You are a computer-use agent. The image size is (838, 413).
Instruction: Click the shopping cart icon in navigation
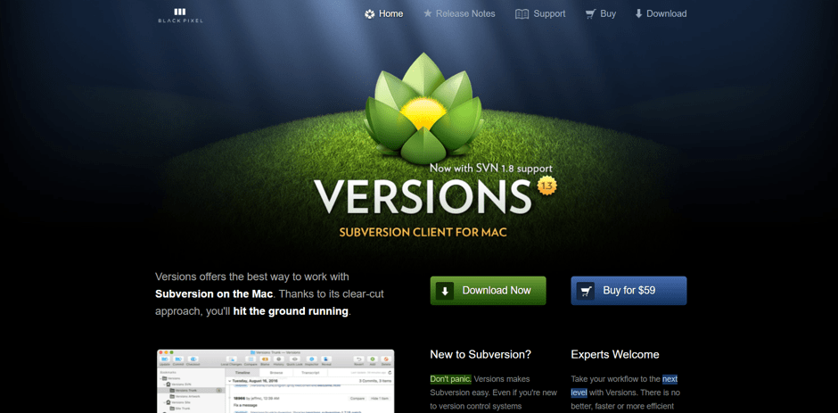(590, 14)
